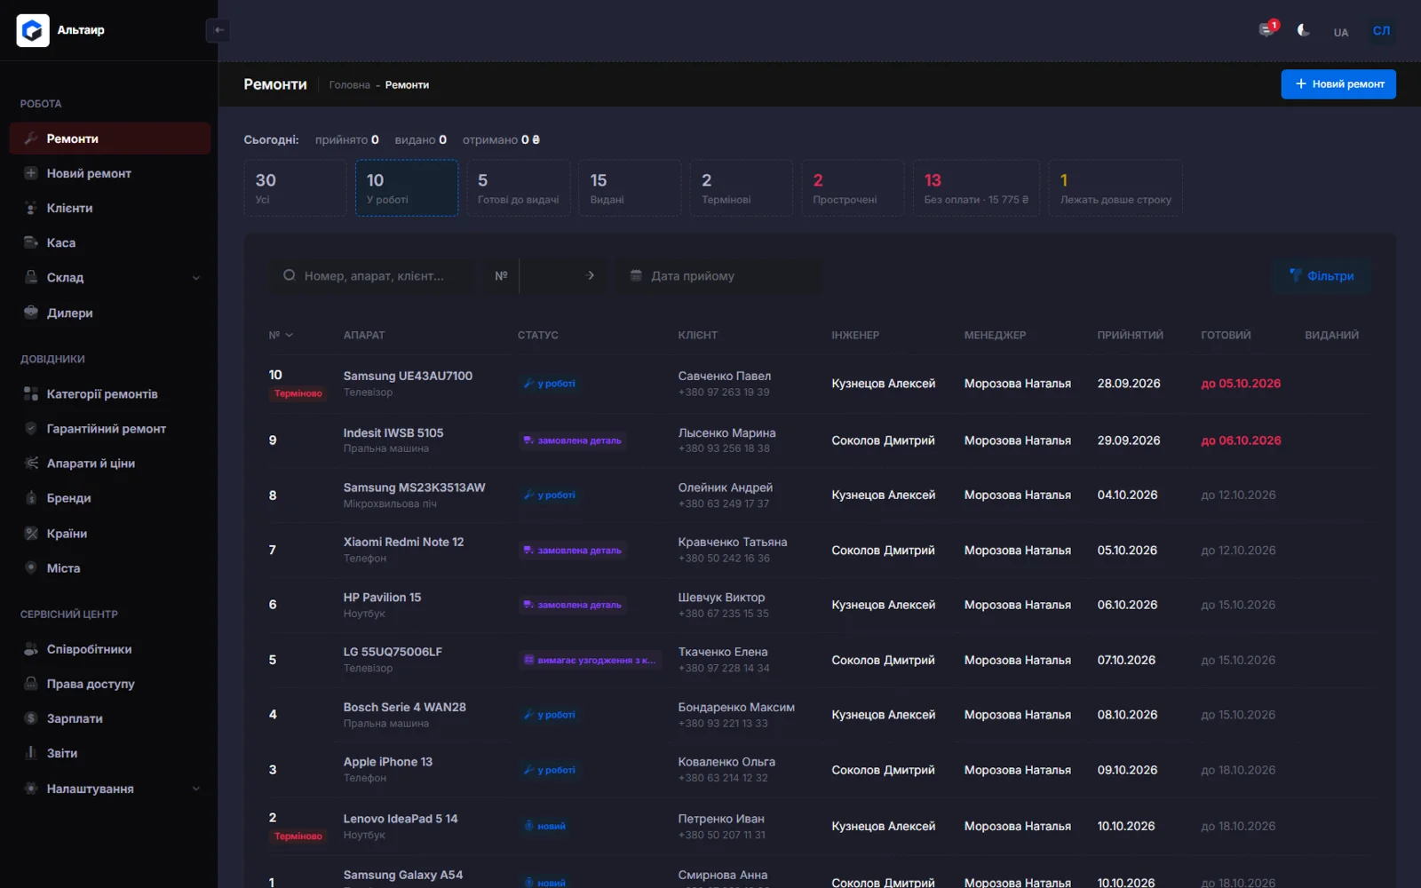Click status замовлена деталь for Indesit IWSB 5105

tap(573, 440)
